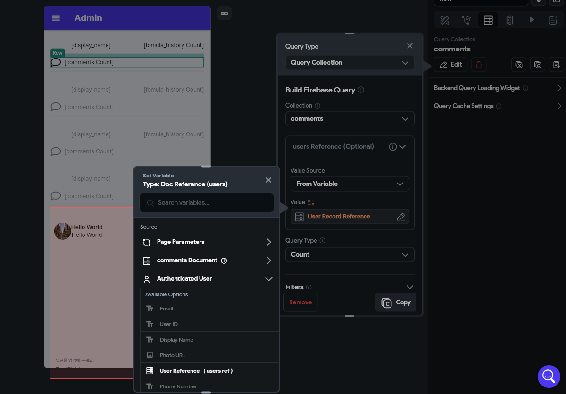This screenshot has height=394, width=566.
Task: Click info icon beside Build Firebase Query
Action: [x=361, y=90]
